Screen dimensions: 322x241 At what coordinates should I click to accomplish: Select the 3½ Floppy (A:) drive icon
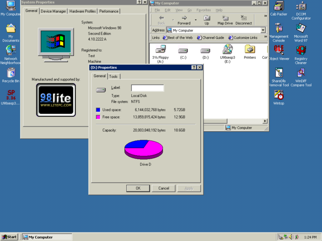(x=160, y=54)
